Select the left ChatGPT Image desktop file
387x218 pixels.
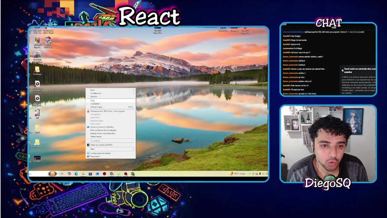click(158, 30)
